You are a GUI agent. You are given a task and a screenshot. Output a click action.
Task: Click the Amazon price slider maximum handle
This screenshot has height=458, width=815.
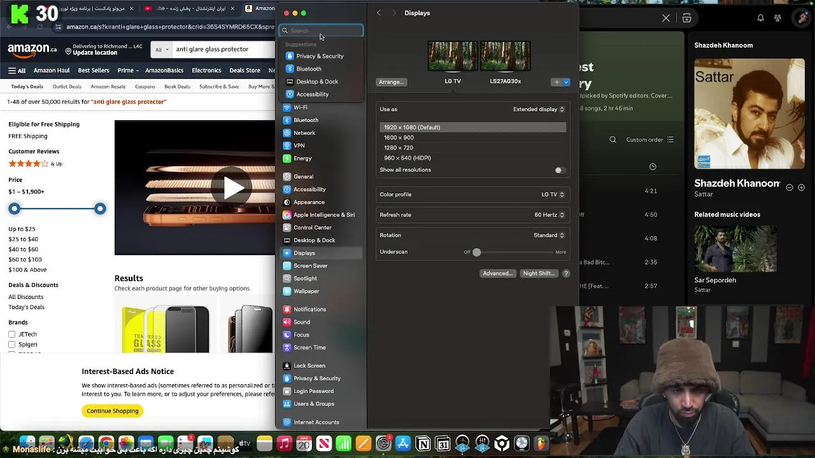(100, 209)
